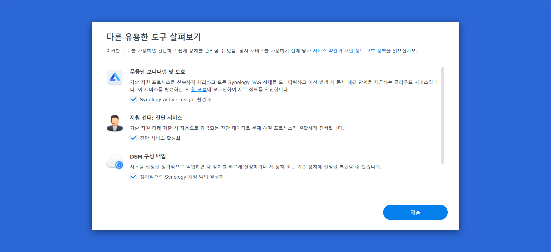Uncheck the Synology Active Insight 활성화 checkbox
The height and width of the screenshot is (252, 551).
[x=133, y=99]
